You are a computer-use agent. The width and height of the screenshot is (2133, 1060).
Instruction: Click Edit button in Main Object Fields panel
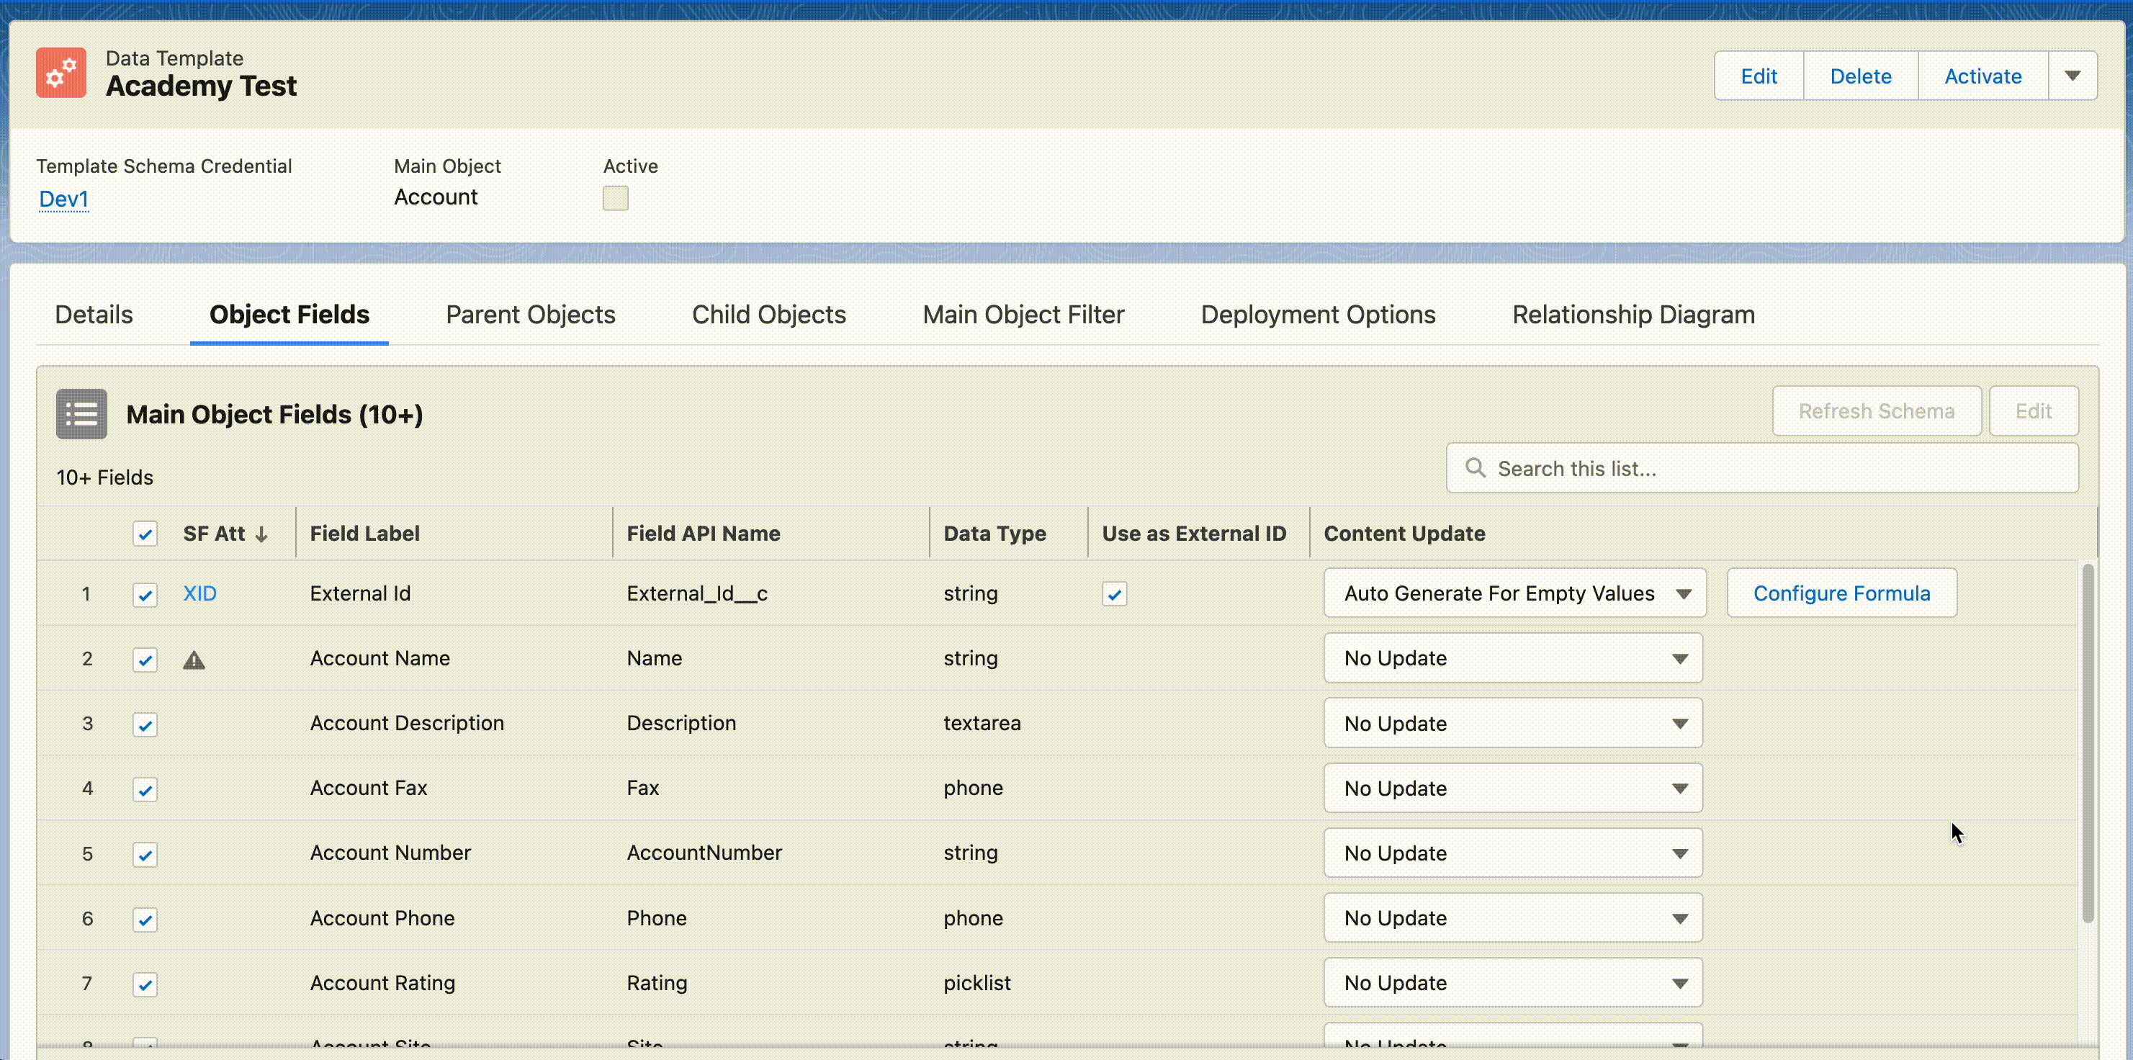tap(2033, 410)
